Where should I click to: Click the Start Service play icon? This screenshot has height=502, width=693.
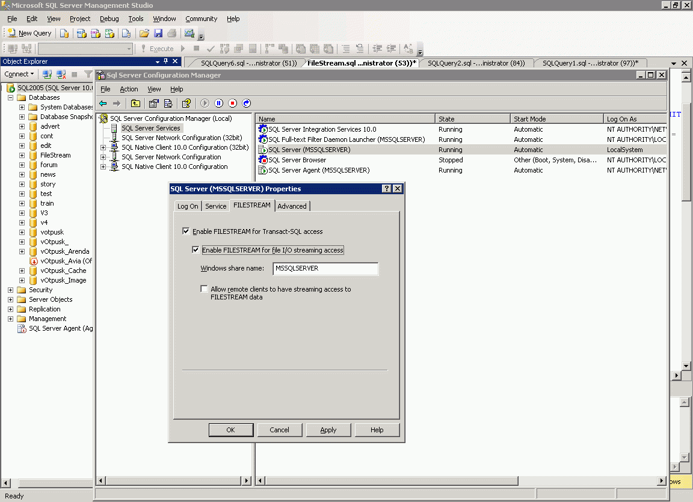(x=205, y=103)
